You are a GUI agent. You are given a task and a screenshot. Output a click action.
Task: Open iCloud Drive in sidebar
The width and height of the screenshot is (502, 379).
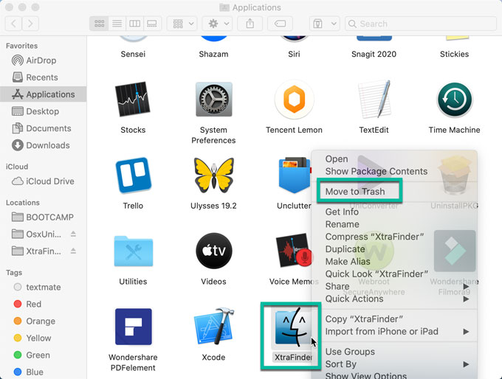pyautogui.click(x=44, y=181)
